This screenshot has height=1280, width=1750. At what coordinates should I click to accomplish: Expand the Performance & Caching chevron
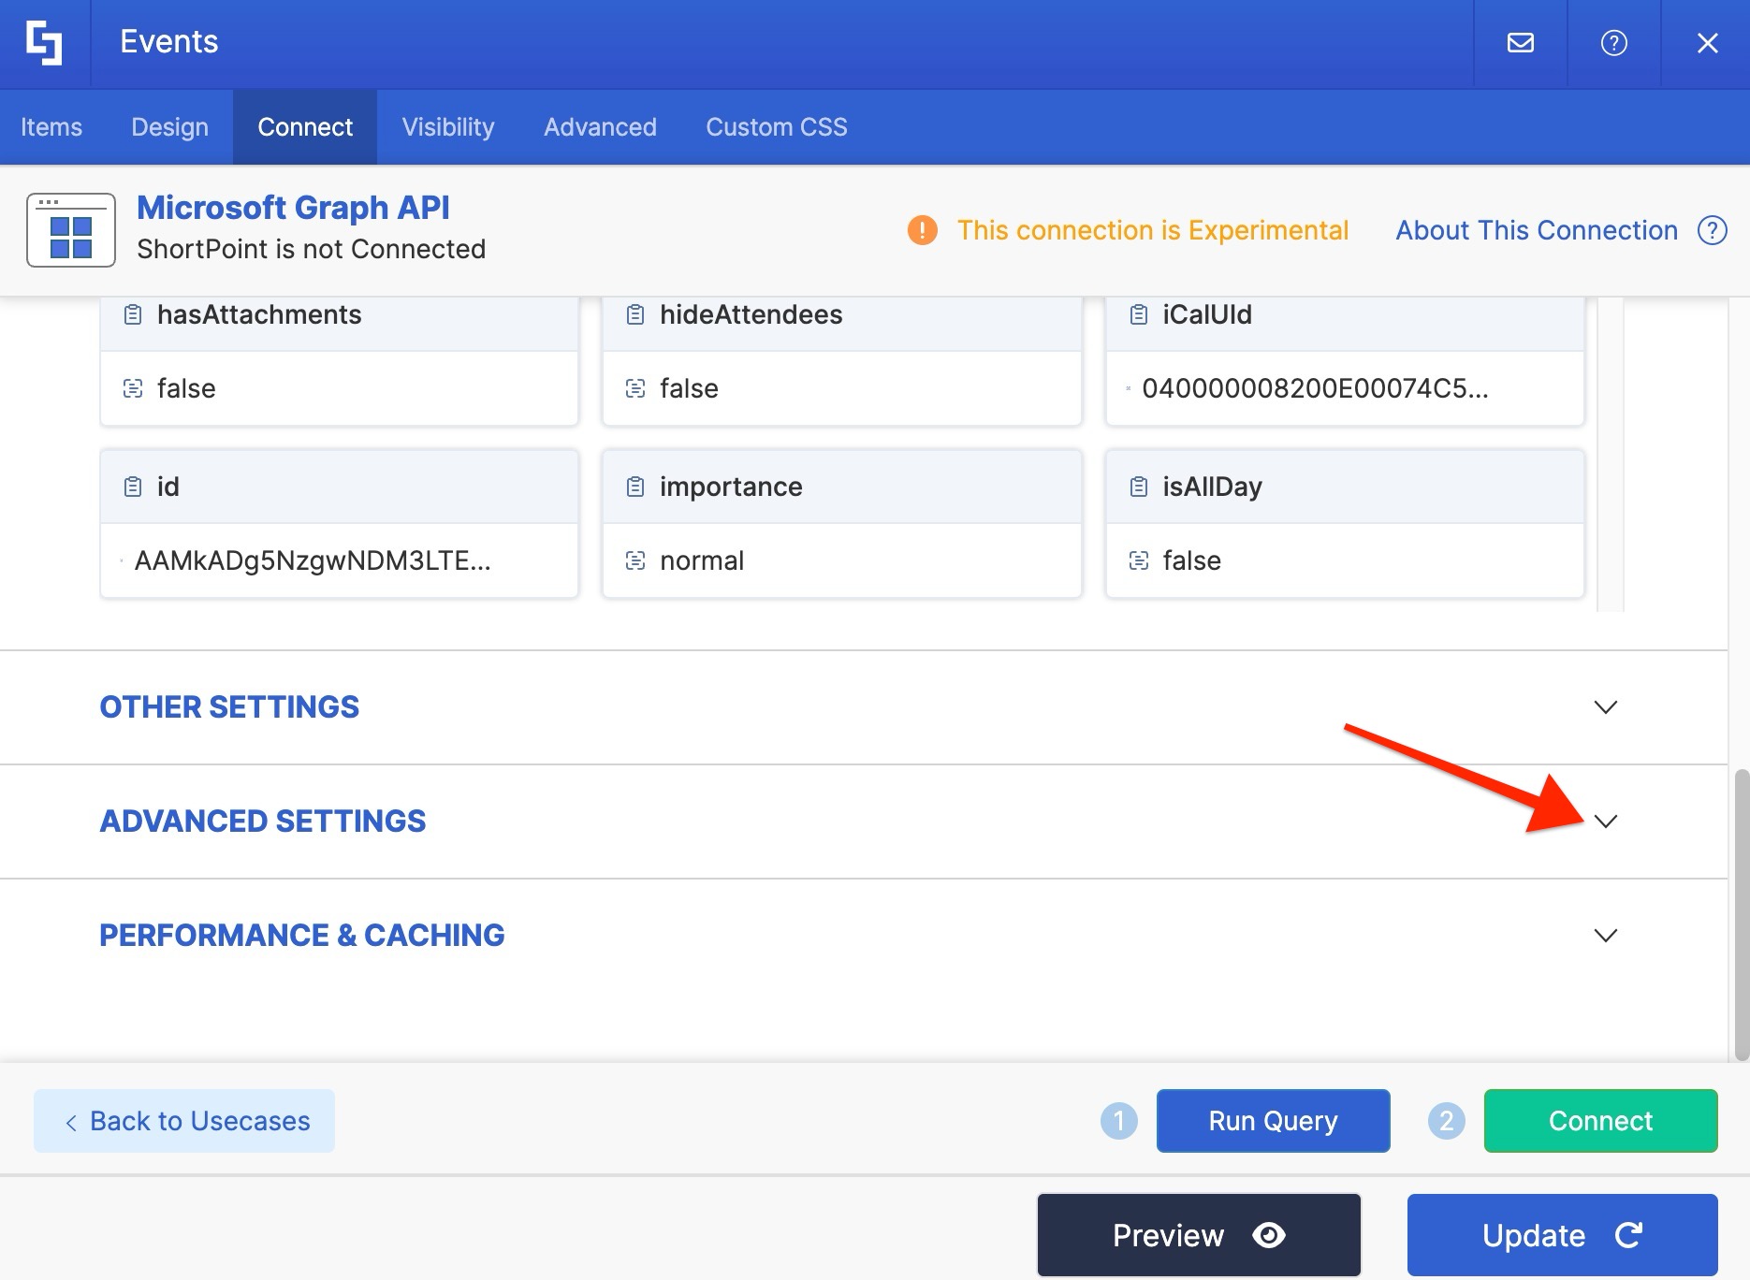(x=1606, y=936)
